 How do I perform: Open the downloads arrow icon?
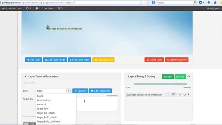pyautogui.click(x=209, y=2)
